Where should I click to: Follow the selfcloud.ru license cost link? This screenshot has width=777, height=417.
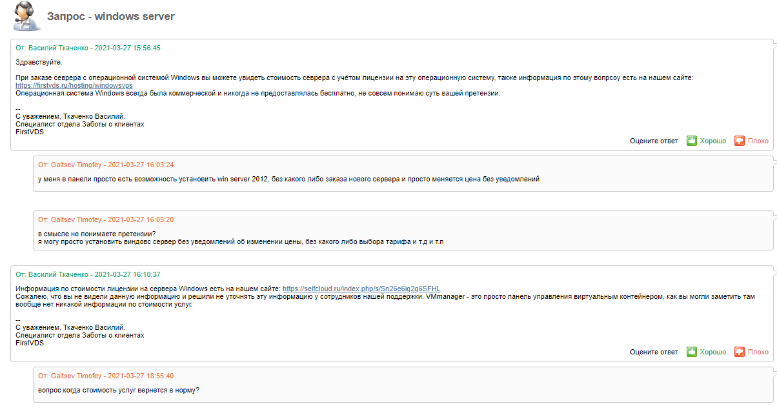coord(361,289)
